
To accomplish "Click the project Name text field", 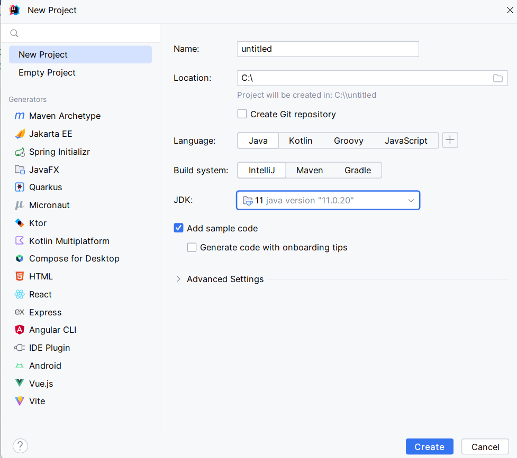I will pyautogui.click(x=328, y=49).
